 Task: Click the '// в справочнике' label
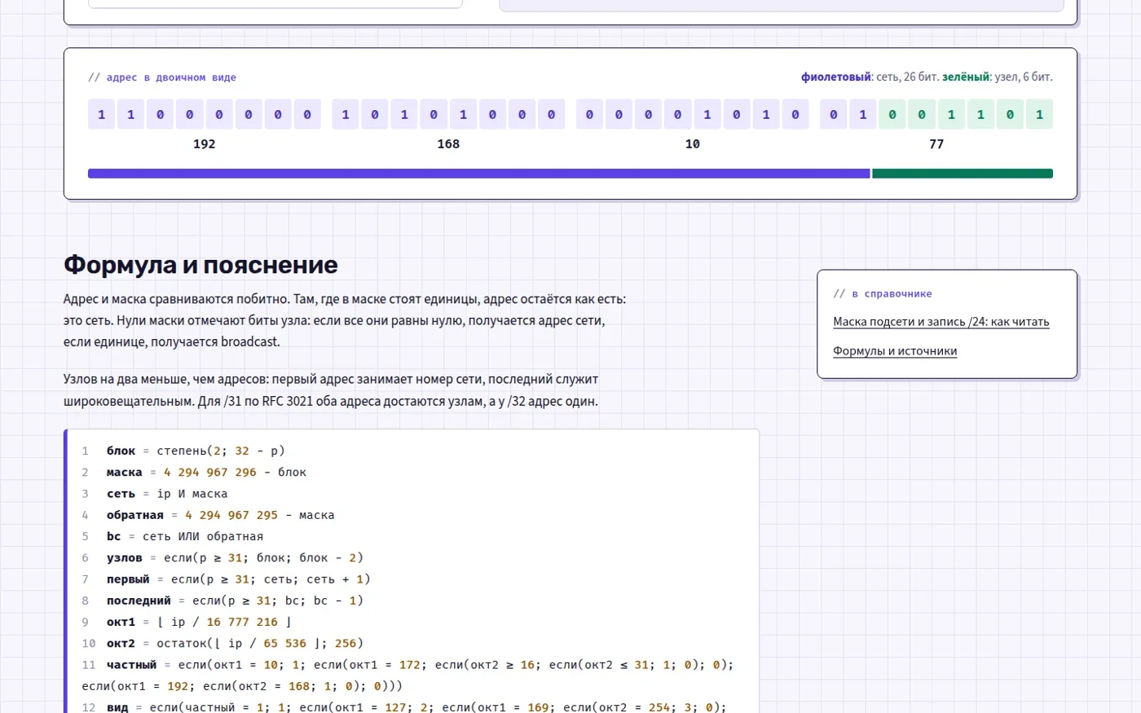883,294
